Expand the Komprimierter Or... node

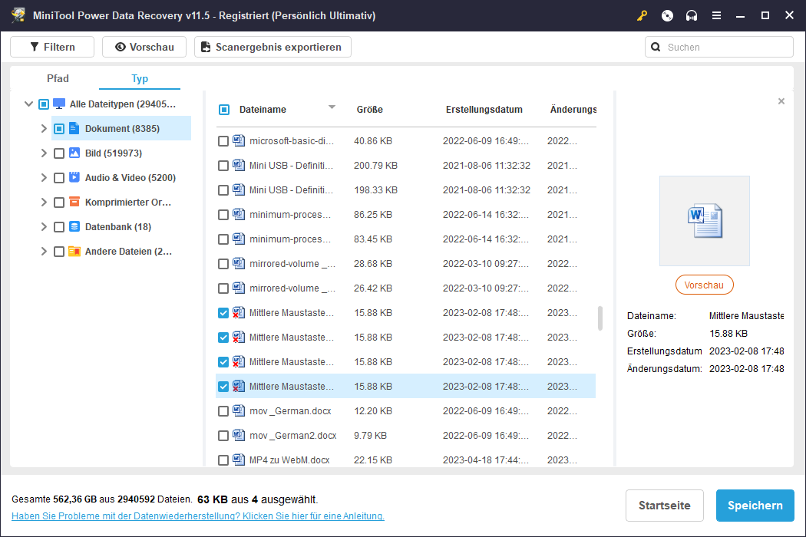(x=44, y=202)
